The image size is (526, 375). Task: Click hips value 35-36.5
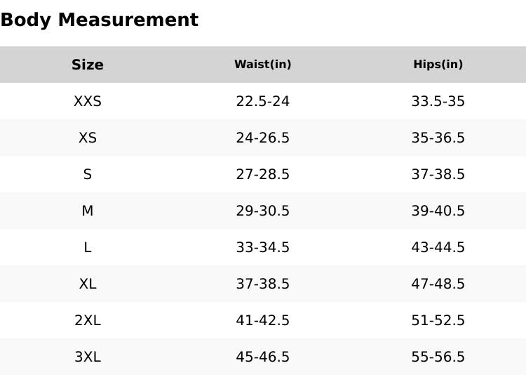coord(438,138)
